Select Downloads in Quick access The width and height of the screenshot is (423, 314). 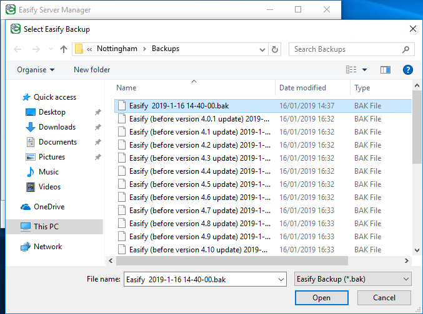coord(57,127)
